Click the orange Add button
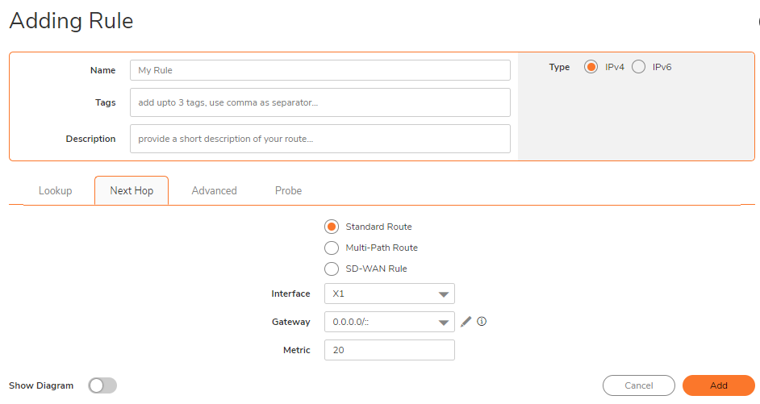The width and height of the screenshot is (760, 404). [x=719, y=385]
